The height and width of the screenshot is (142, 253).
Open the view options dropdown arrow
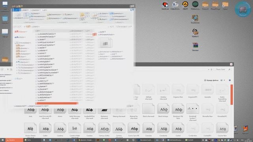224,80
